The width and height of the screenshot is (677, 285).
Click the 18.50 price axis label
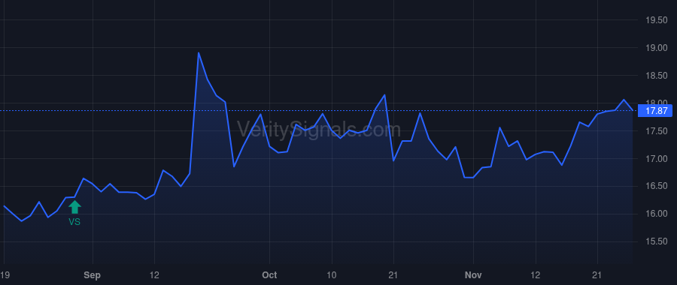[x=656, y=76]
